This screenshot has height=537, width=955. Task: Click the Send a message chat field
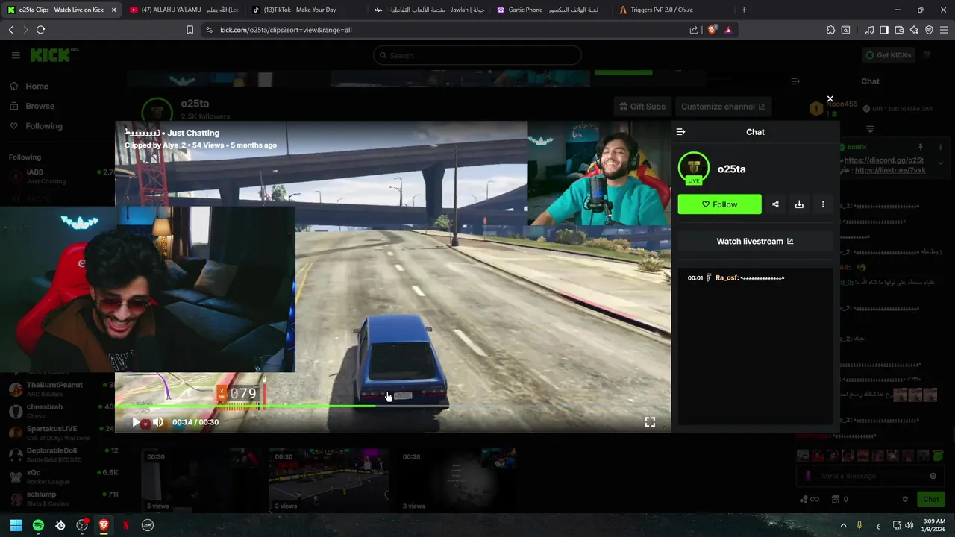coord(870,476)
